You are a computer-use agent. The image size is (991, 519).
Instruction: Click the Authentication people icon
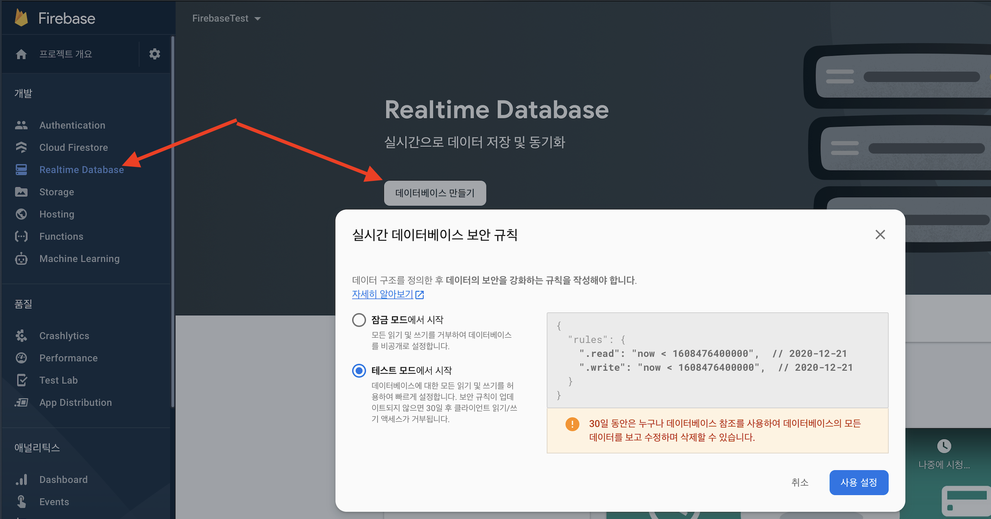tap(21, 125)
